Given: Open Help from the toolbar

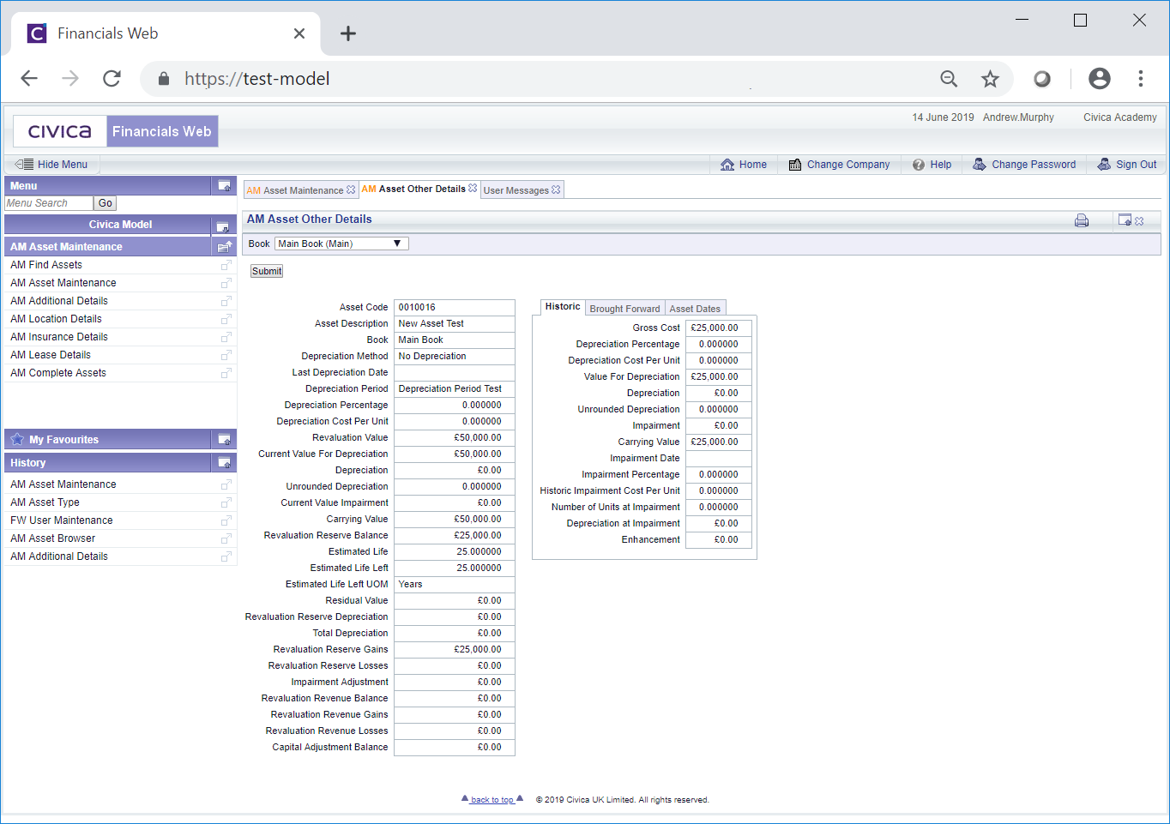Looking at the screenshot, I should [x=932, y=165].
